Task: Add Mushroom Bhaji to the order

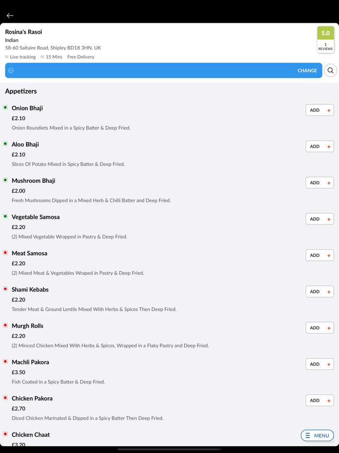Action: (x=319, y=183)
